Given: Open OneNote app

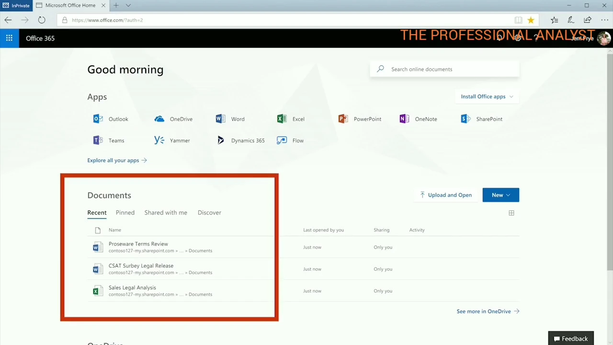Looking at the screenshot, I should click(418, 119).
